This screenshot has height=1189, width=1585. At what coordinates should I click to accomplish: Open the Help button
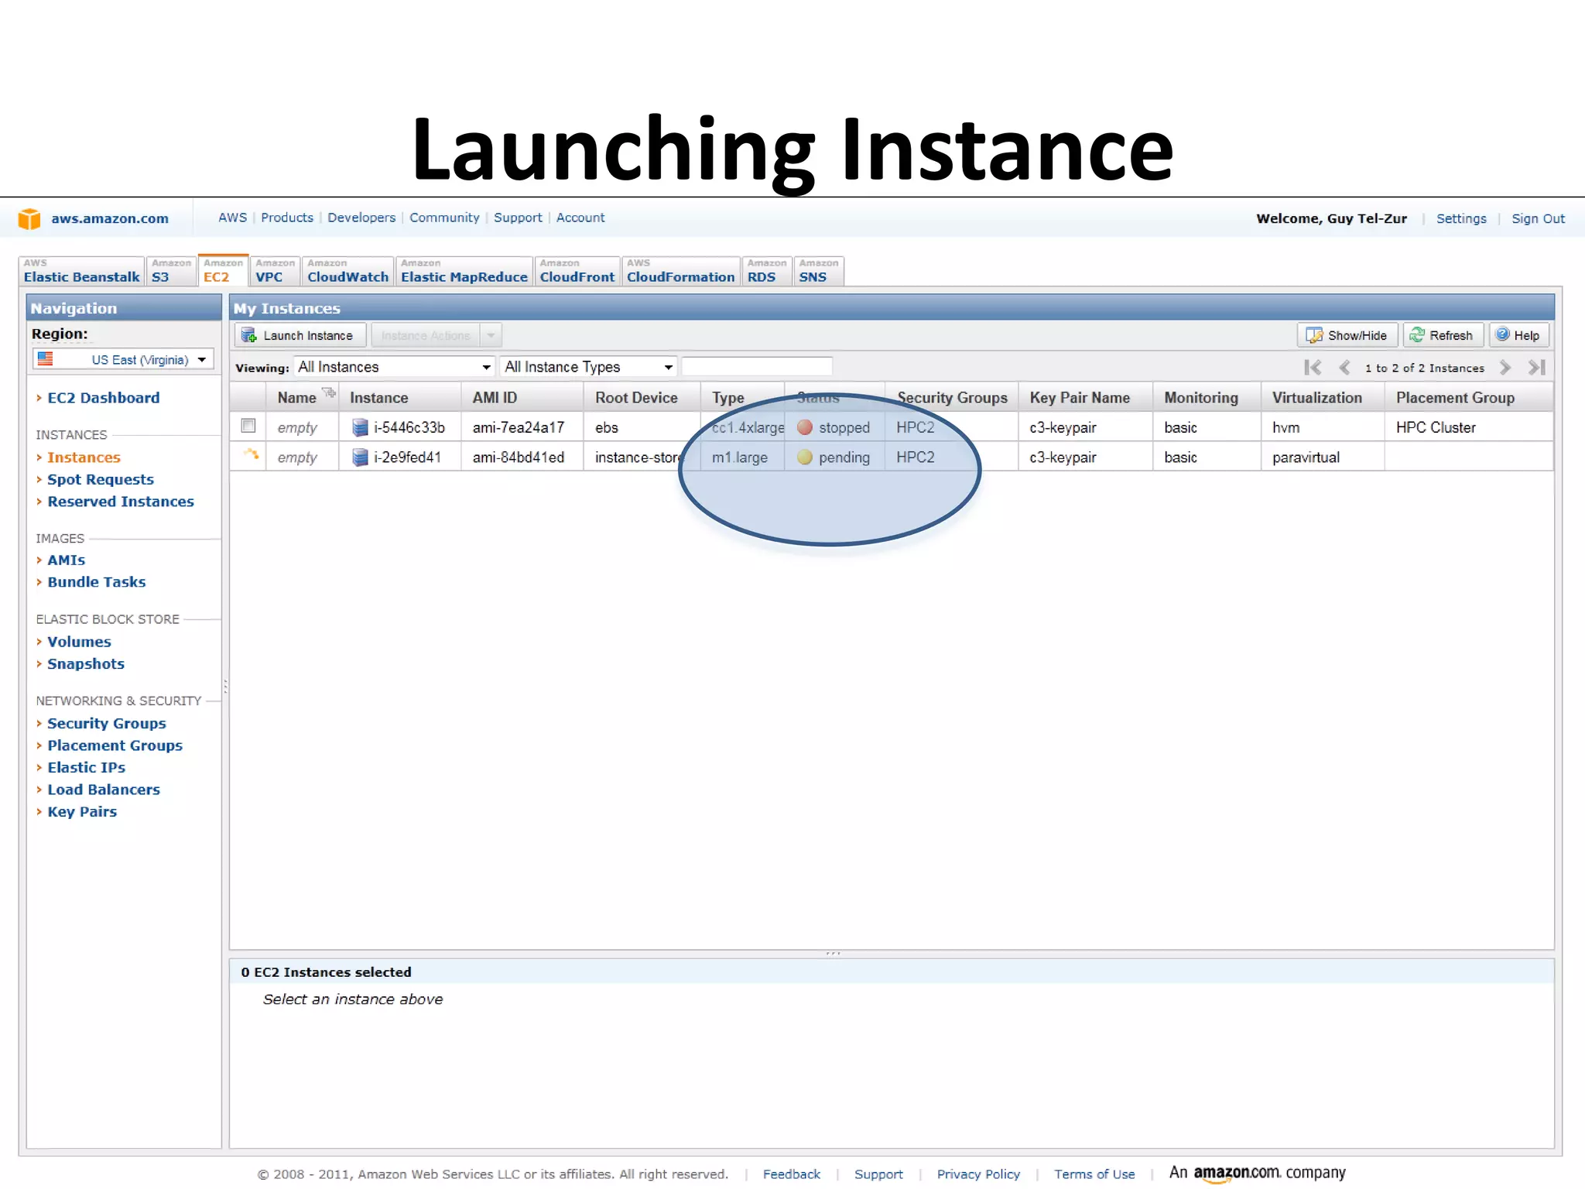click(1518, 335)
